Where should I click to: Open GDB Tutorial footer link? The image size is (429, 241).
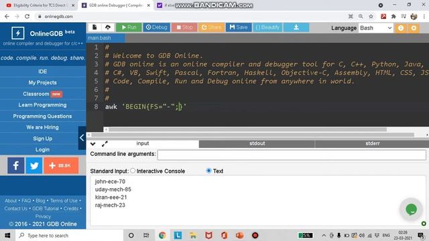pyautogui.click(x=46, y=208)
